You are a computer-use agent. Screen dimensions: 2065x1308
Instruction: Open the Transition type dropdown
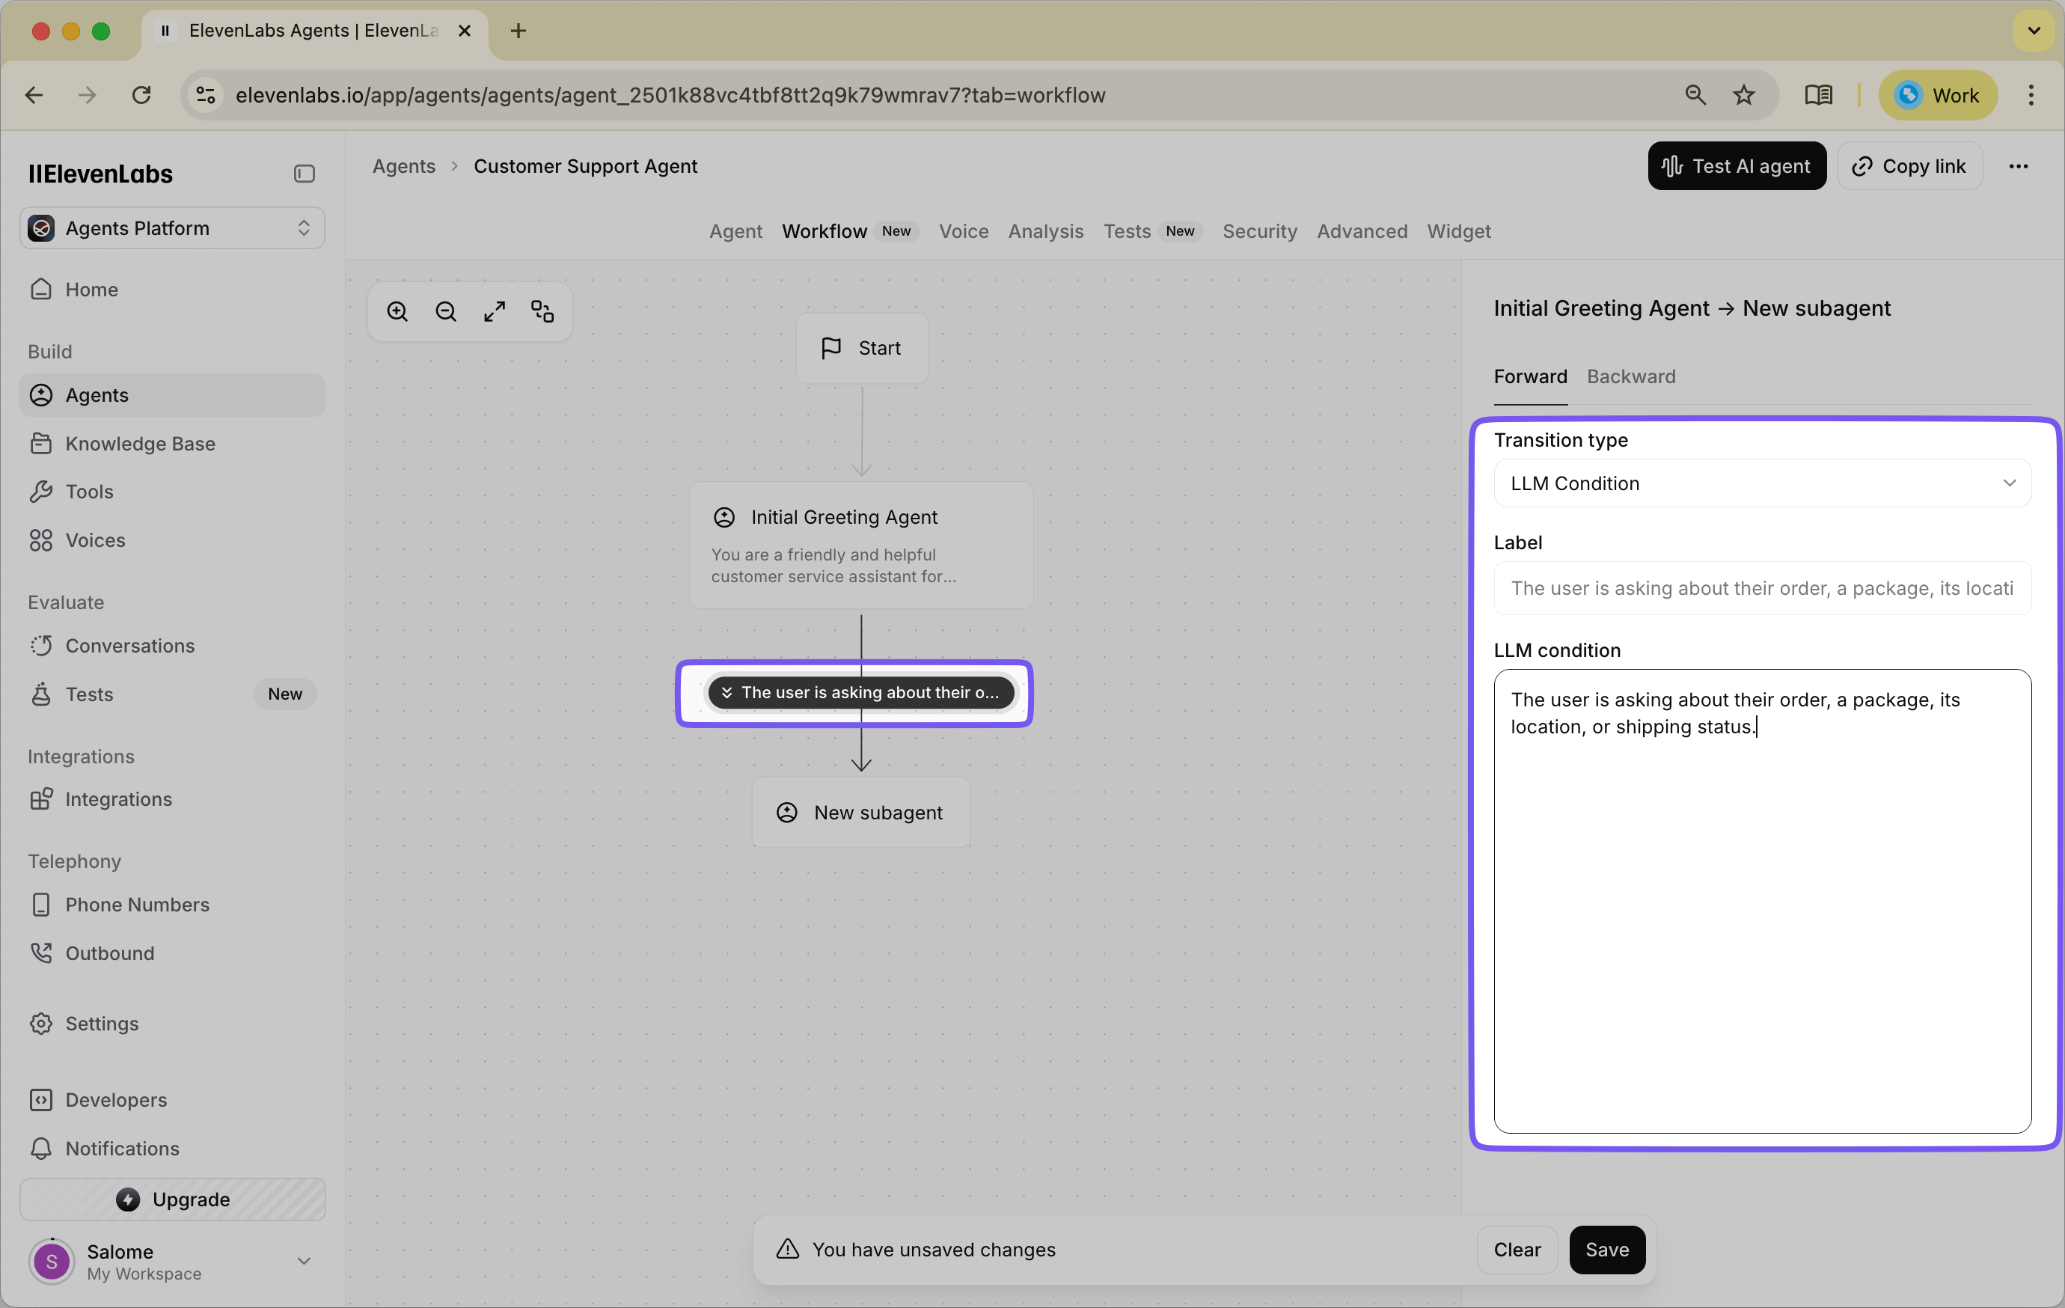(x=1760, y=483)
